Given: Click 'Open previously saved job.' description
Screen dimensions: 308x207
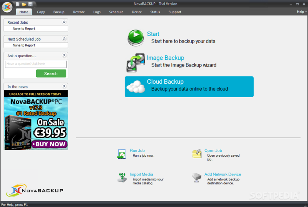Looking at the screenshot, I should pos(223,157).
